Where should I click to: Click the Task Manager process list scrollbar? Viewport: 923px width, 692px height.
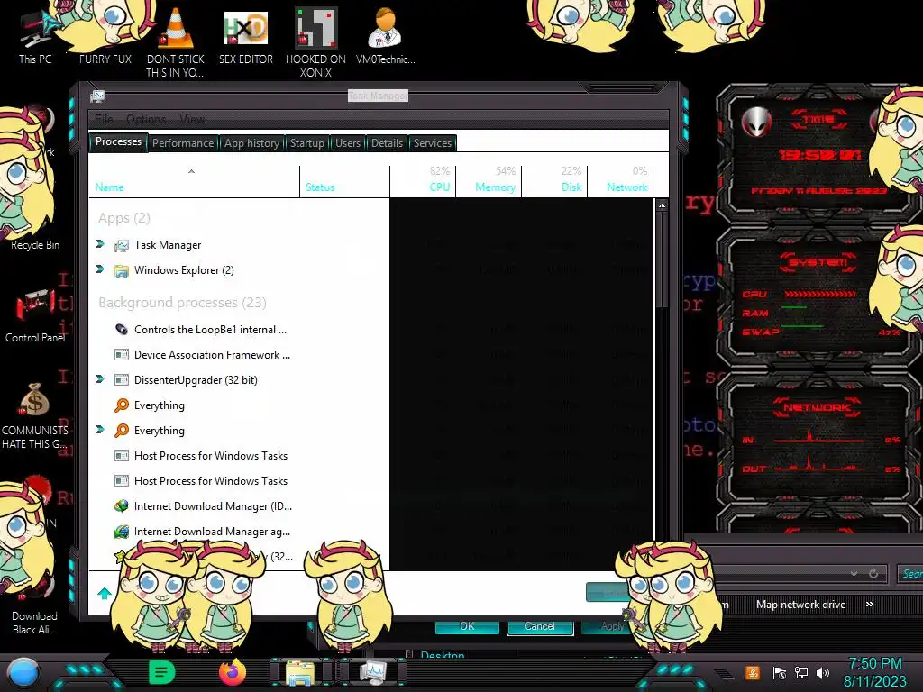click(x=662, y=259)
